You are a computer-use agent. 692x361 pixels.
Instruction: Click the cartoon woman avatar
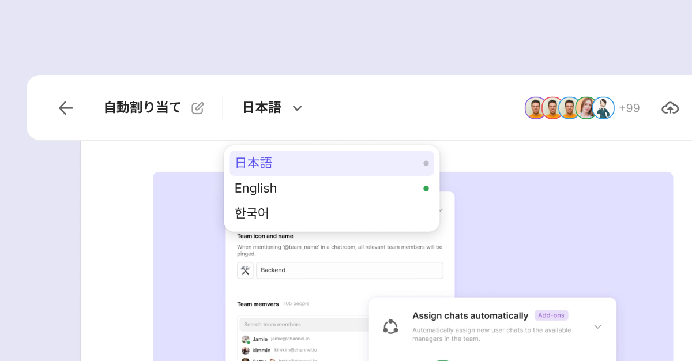(603, 108)
